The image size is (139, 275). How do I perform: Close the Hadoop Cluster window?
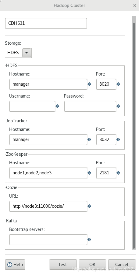coord(135,6)
